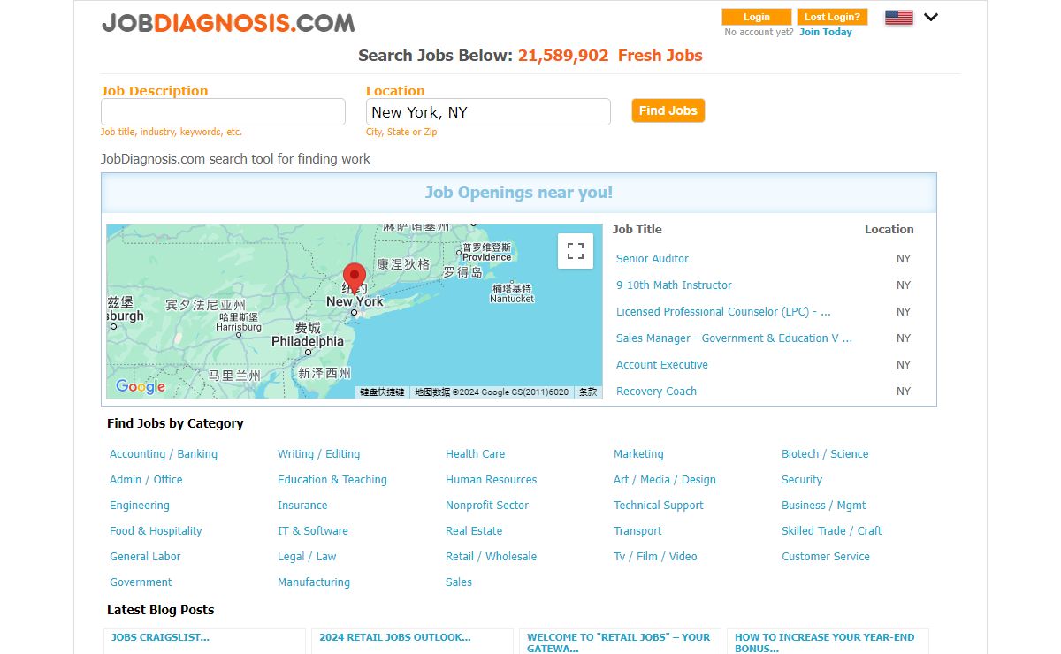Browse Transport jobs
1061x654 pixels.
pos(637,531)
